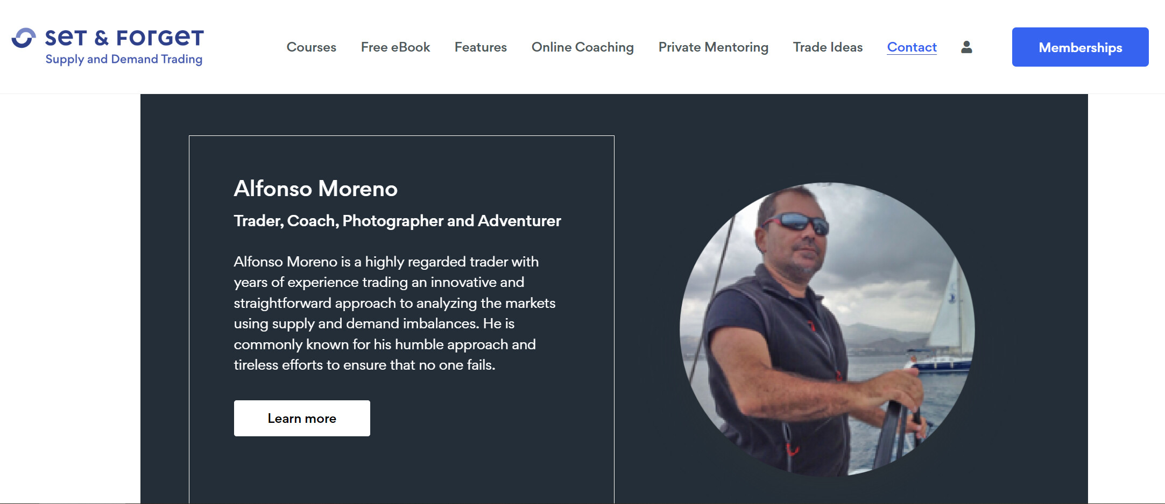Click the Alfonso Moreno bio paragraph

click(x=394, y=313)
